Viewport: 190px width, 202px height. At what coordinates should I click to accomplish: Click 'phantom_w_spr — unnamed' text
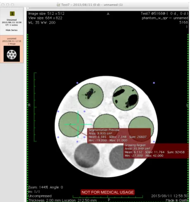click(x=165, y=18)
